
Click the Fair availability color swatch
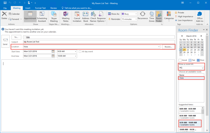[x=190, y=60]
